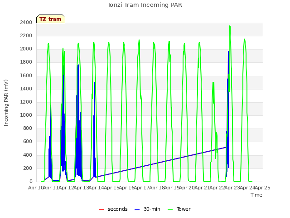The width and height of the screenshot is (290, 218).
Task: Click the Apr 22 x-axis label
Action: pos(217,188)
